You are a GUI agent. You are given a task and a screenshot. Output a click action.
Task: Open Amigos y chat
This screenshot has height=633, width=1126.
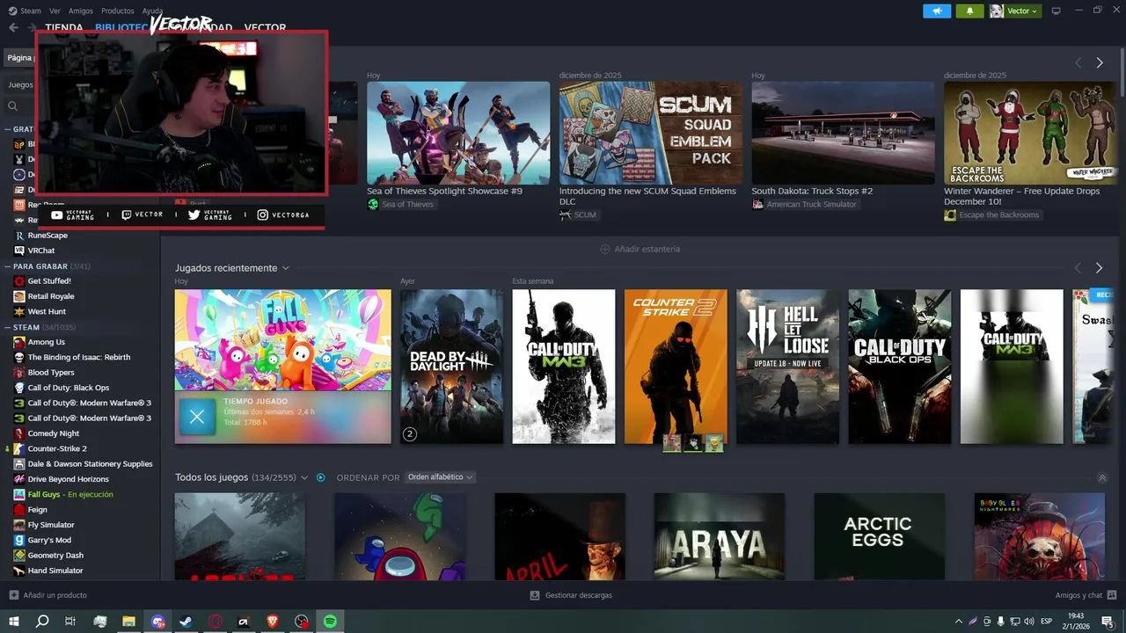(x=1078, y=595)
